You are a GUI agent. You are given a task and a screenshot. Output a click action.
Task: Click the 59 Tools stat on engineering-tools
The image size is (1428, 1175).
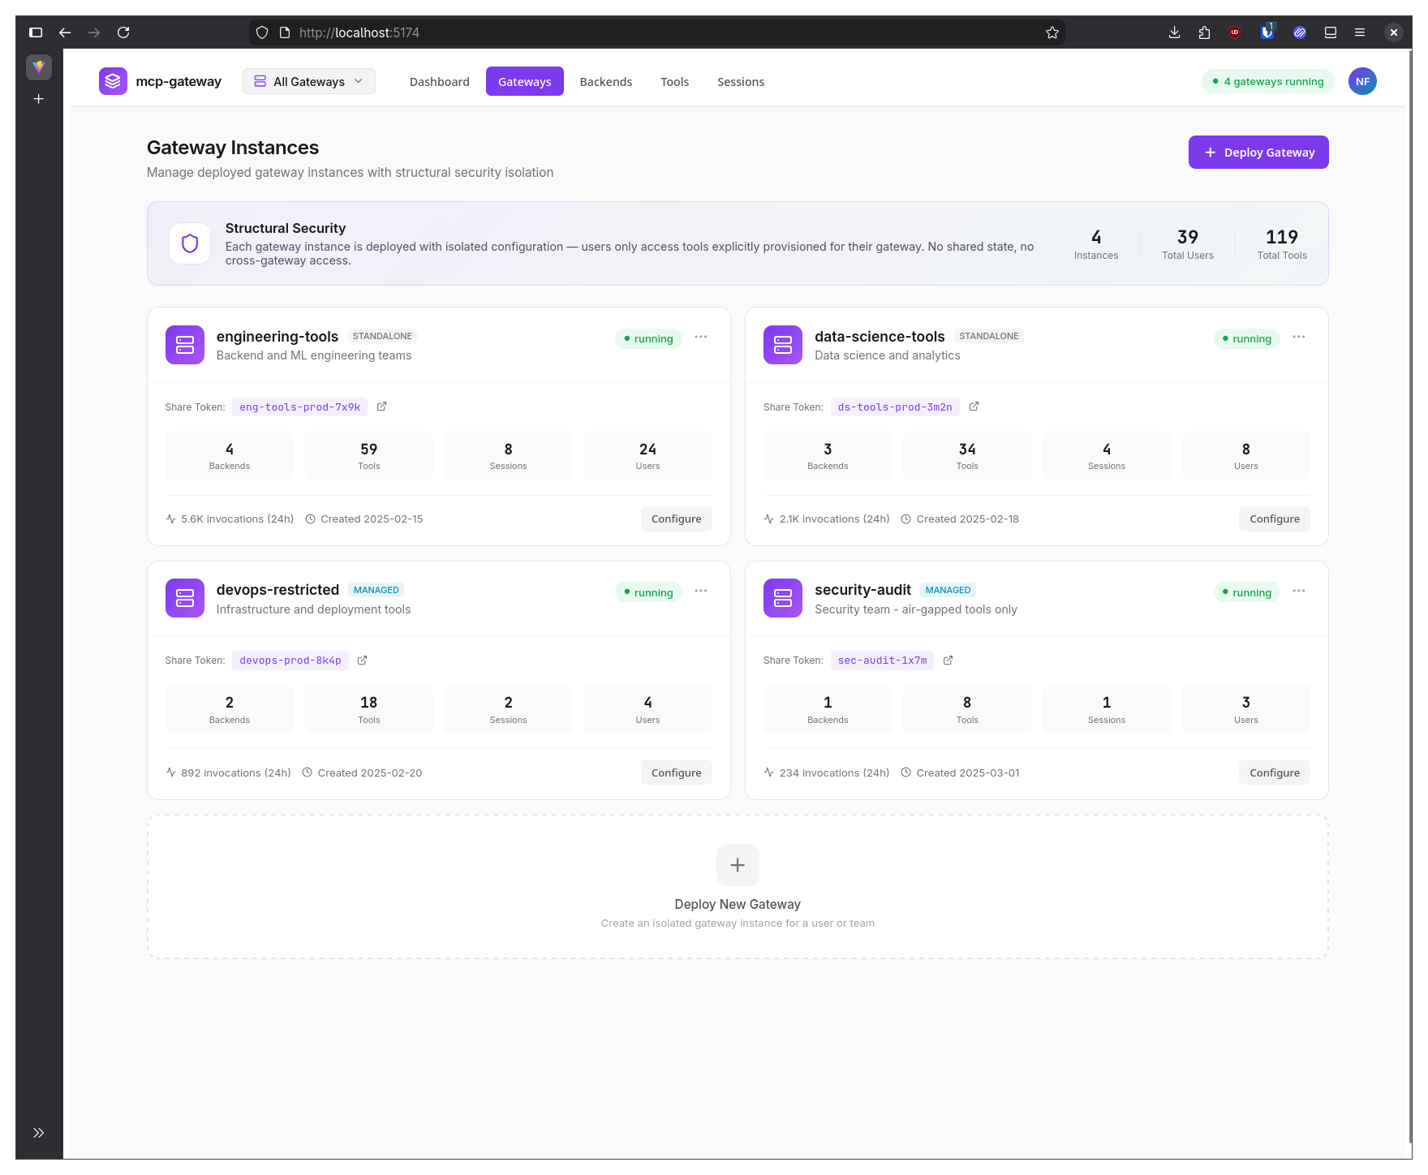[x=368, y=455]
